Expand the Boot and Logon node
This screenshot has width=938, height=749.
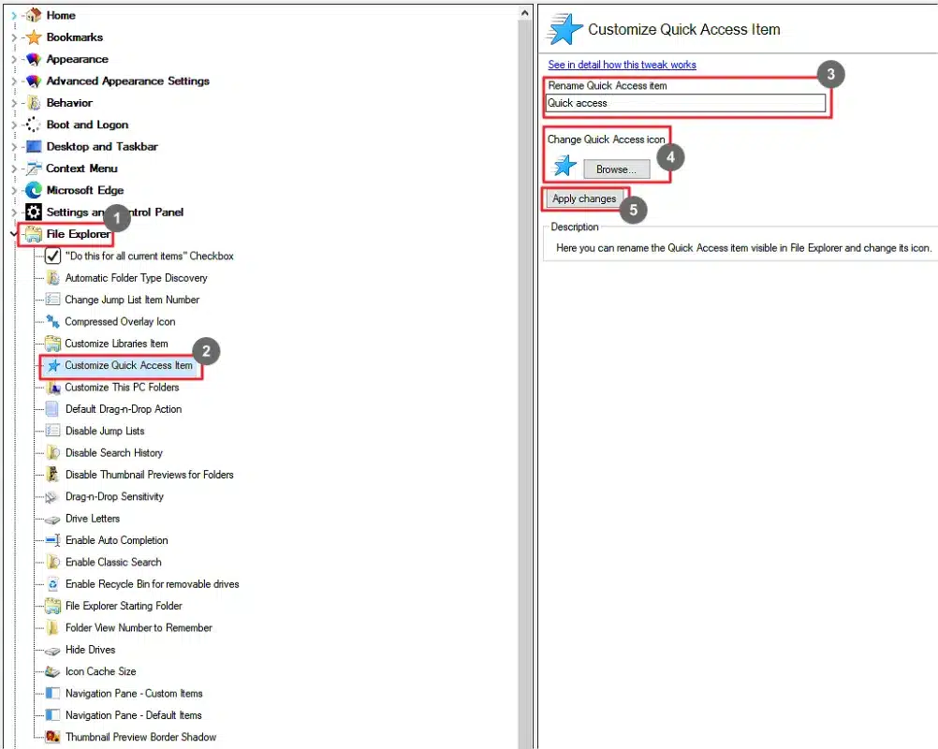(x=14, y=125)
